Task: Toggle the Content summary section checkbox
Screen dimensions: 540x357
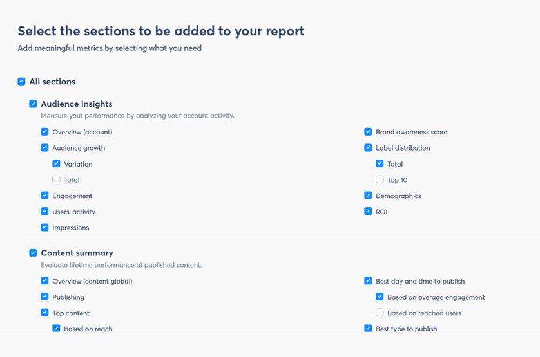Action: point(33,253)
